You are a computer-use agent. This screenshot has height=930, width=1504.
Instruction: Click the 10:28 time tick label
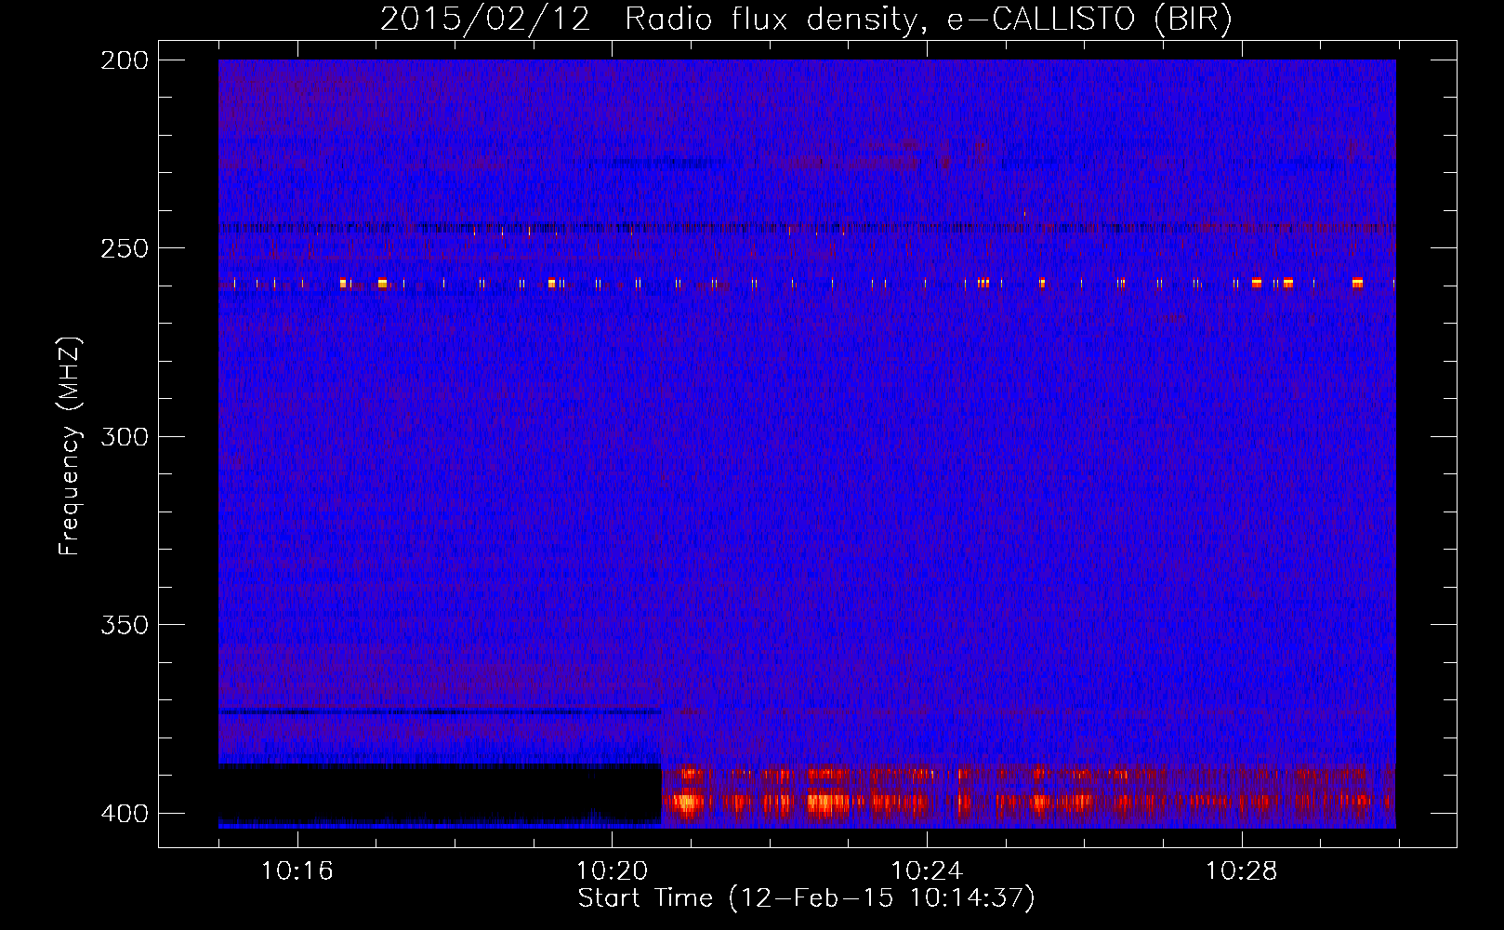point(1242,871)
